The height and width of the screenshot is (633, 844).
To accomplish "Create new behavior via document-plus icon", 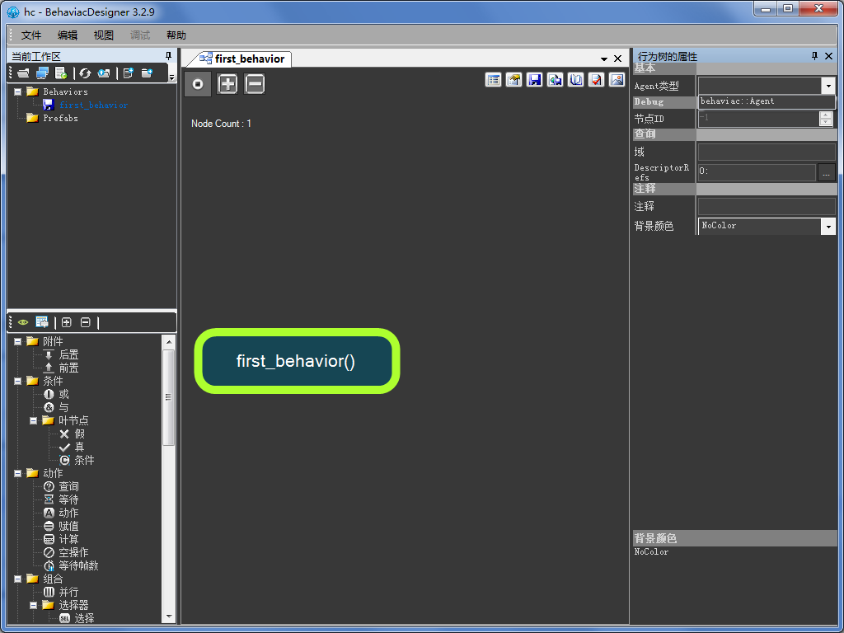I will tap(128, 73).
